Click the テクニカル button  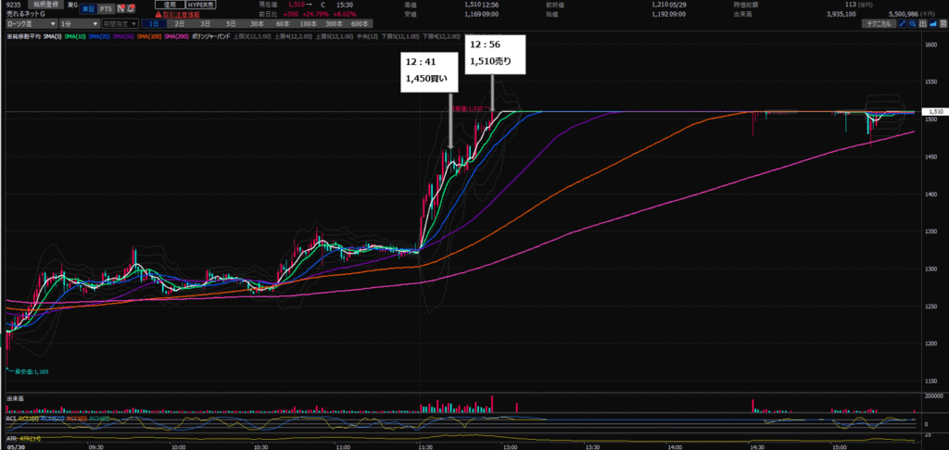pyautogui.click(x=879, y=23)
